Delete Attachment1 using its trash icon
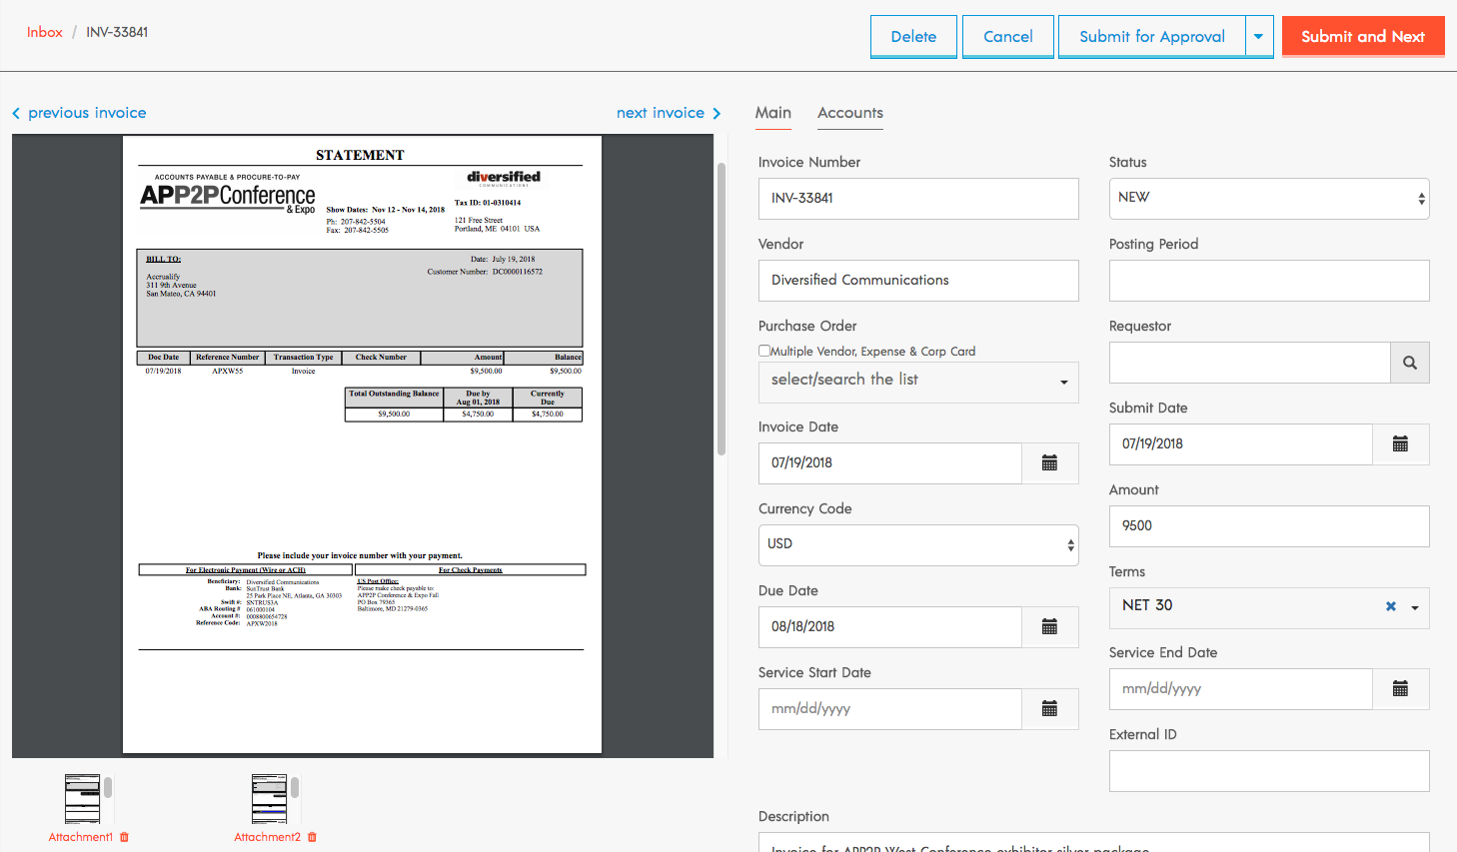Image resolution: width=1457 pixels, height=852 pixels. tap(124, 837)
